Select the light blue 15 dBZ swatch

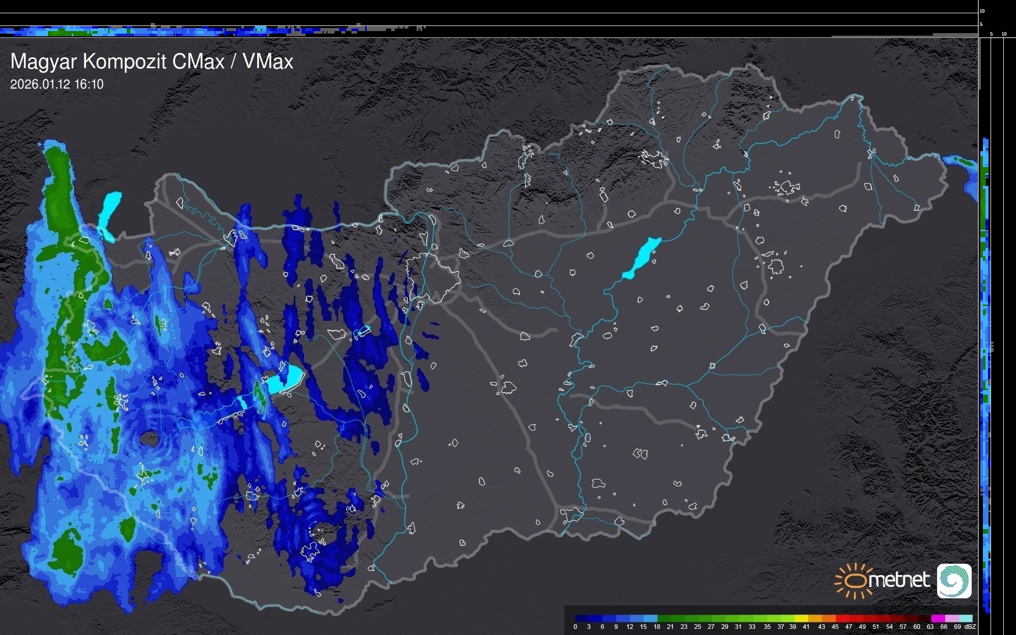click(x=650, y=619)
